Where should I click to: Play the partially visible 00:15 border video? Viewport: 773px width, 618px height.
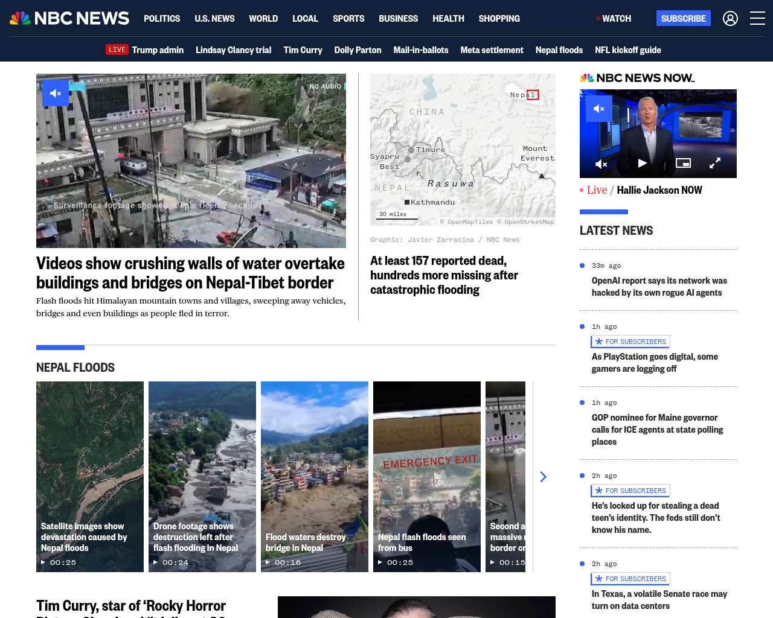point(505,477)
